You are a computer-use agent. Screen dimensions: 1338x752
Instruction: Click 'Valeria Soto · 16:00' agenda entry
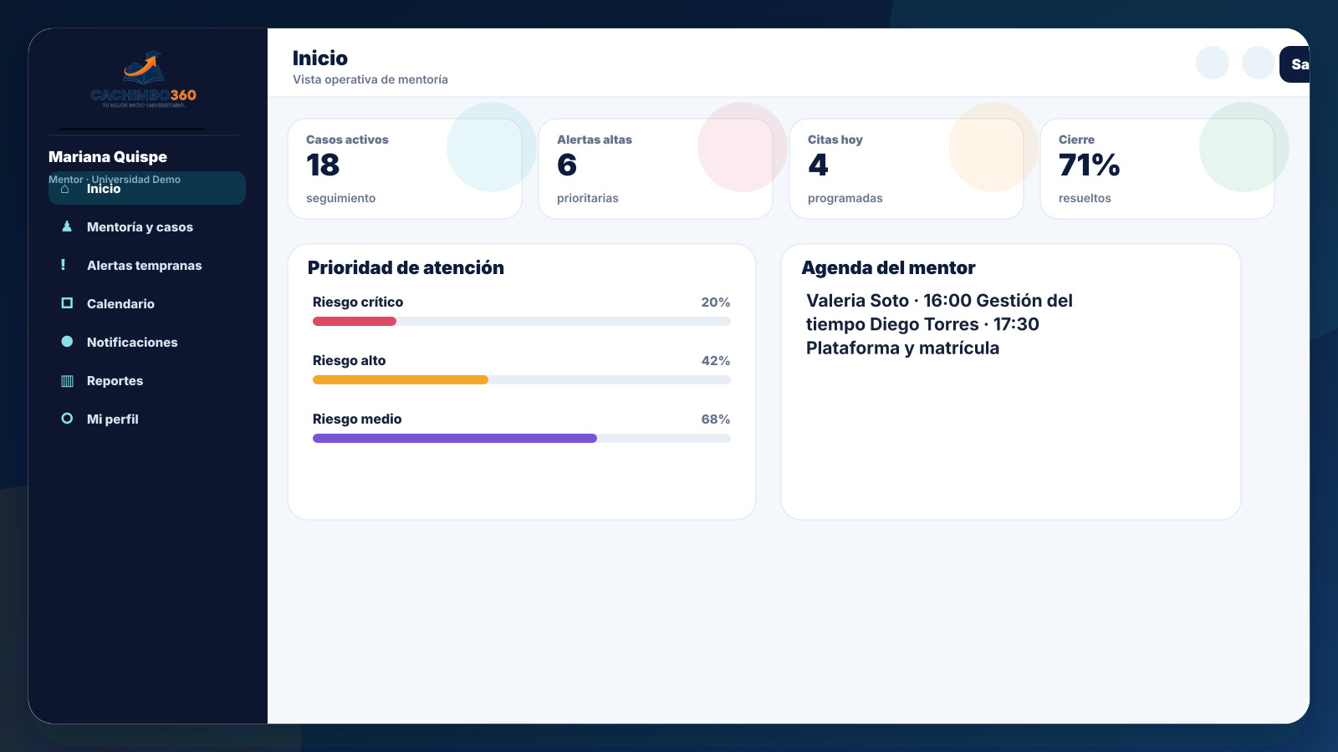[889, 301]
